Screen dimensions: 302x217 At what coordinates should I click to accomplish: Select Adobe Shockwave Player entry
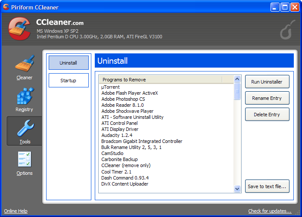click(128, 111)
